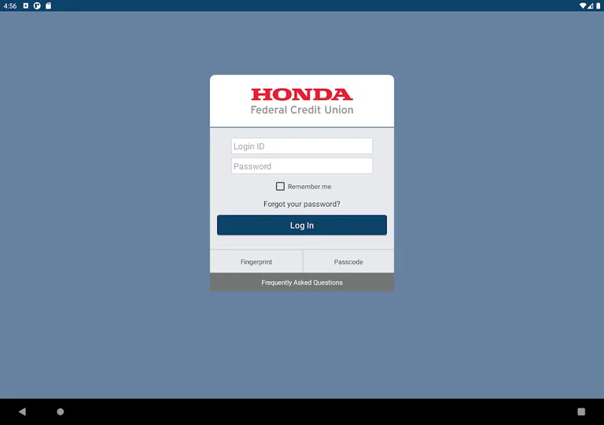The height and width of the screenshot is (425, 604).
Task: Tap the Android back navigation button
Action: point(22,412)
